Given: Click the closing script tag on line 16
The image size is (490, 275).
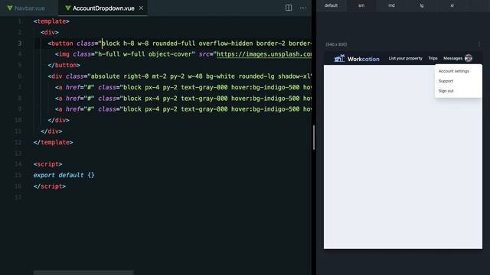Looking at the screenshot, I should click(49, 186).
